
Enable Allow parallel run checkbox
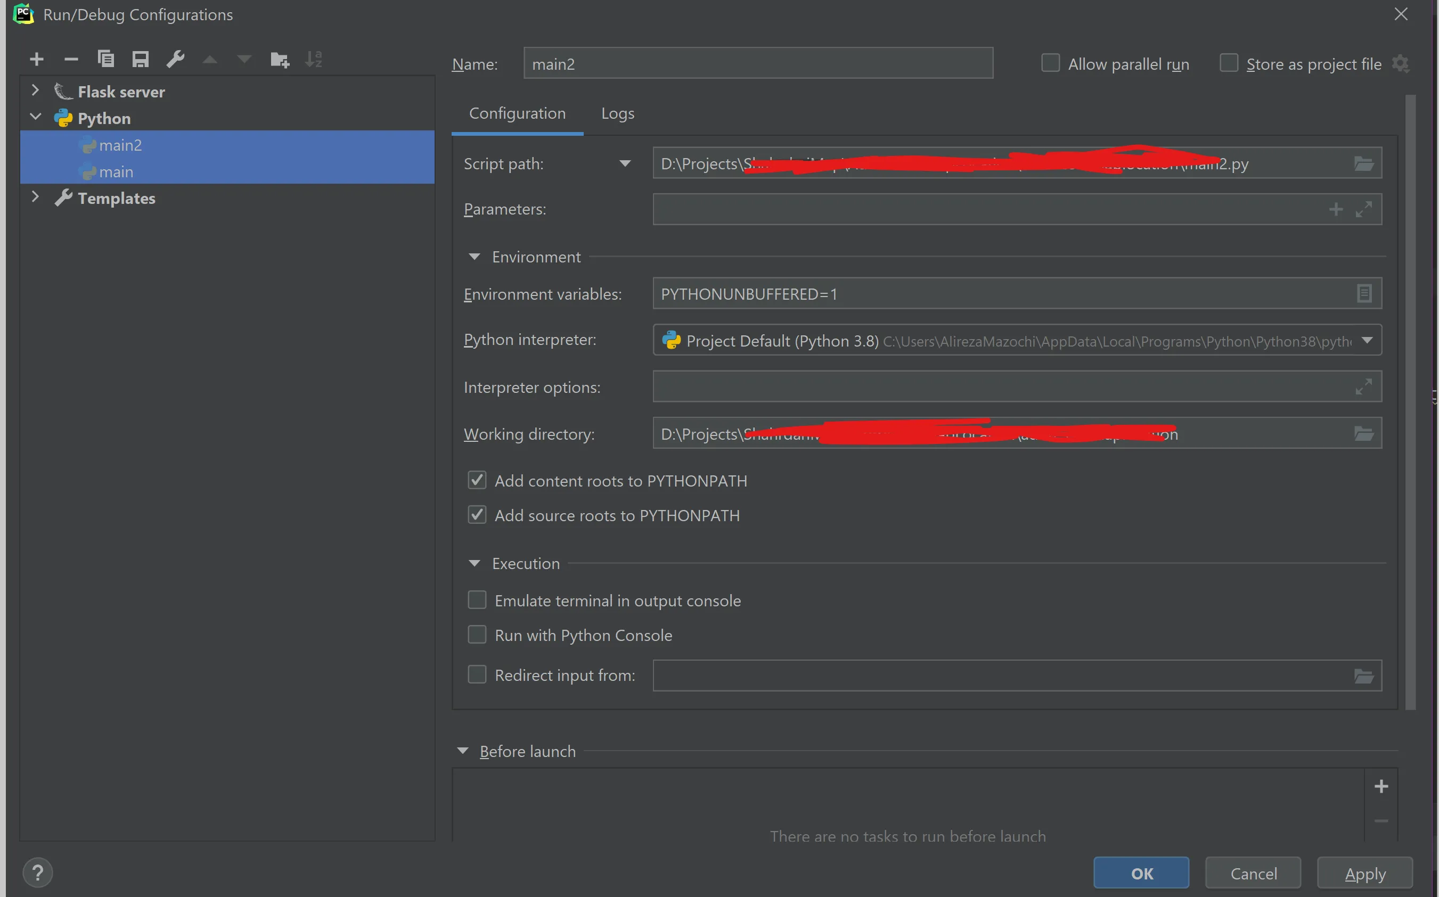point(1050,63)
